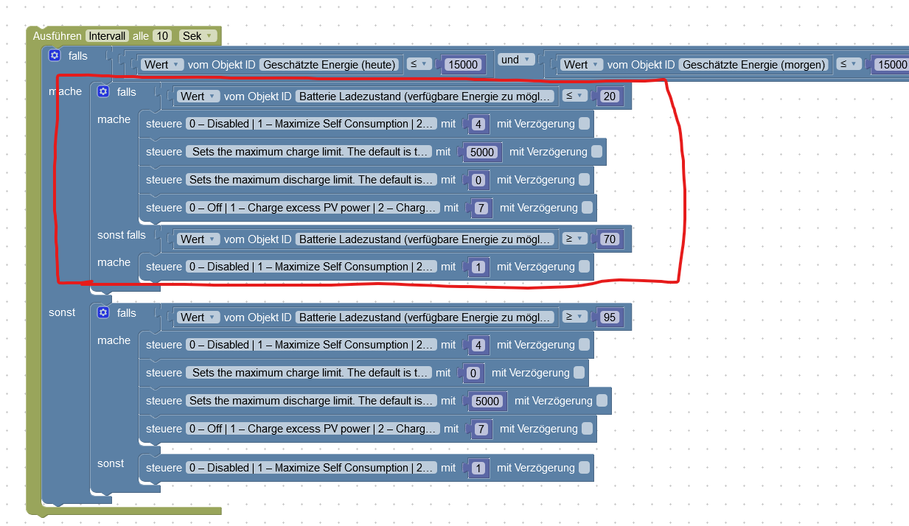Open the ≤ operator dropdown before value 20
909x526 pixels.
click(574, 96)
